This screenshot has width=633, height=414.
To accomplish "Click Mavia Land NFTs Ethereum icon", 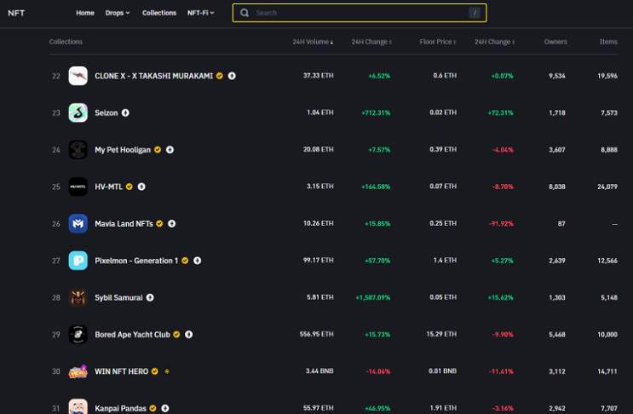I will [x=171, y=223].
